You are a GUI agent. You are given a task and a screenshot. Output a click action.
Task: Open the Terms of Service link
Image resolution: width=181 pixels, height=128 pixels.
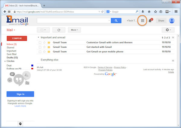point(105,67)
